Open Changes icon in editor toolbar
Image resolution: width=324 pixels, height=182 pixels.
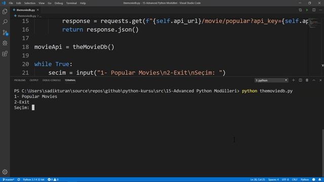click(x=300, y=10)
